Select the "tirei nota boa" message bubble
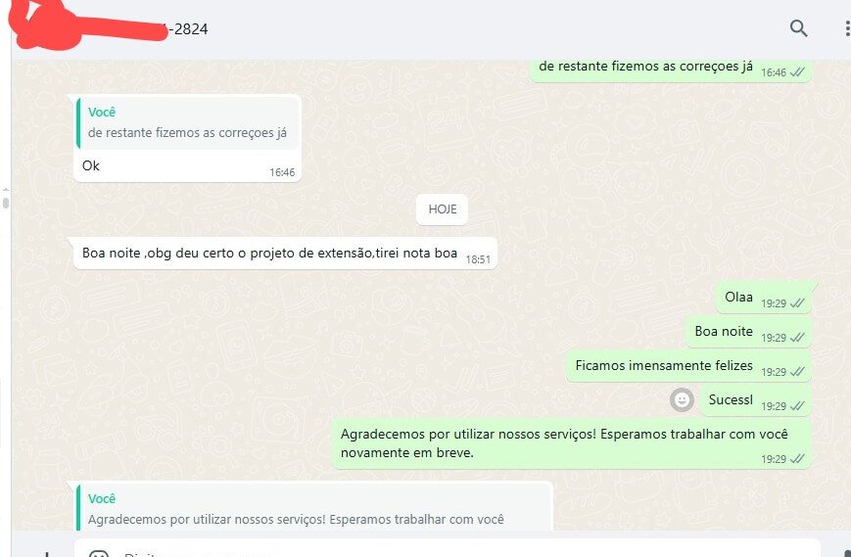 click(x=285, y=254)
